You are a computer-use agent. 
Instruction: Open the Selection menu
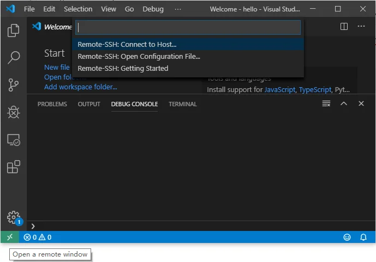point(78,9)
